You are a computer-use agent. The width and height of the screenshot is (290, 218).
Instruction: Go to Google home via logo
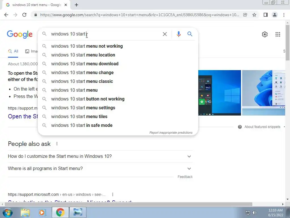point(20,34)
